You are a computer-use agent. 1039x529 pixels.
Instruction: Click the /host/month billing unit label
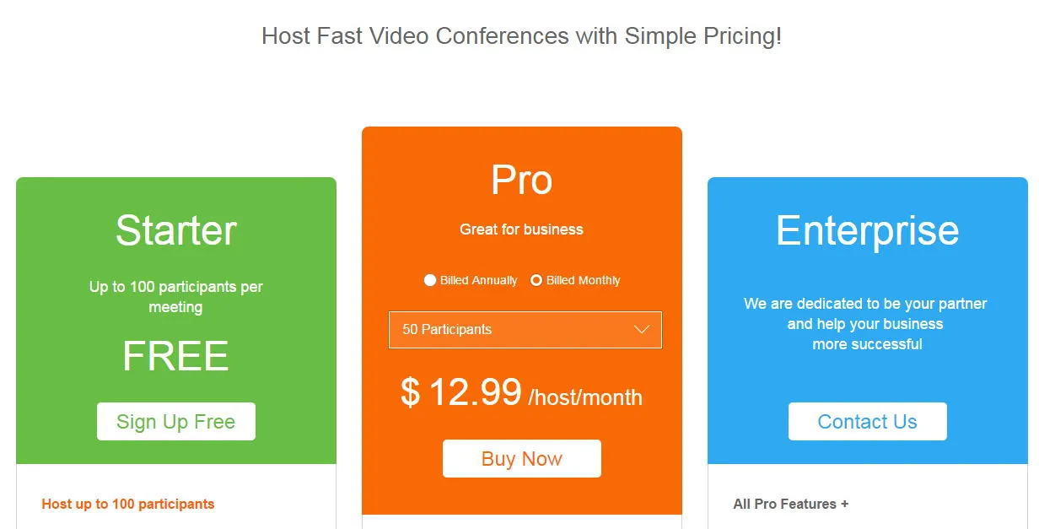pos(585,397)
